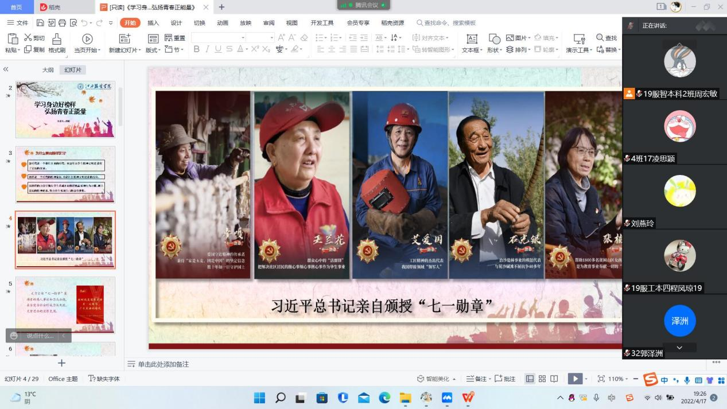Viewport: 727px width, 409px height.
Task: Open the WPS Office app in taskbar
Action: pos(468,398)
